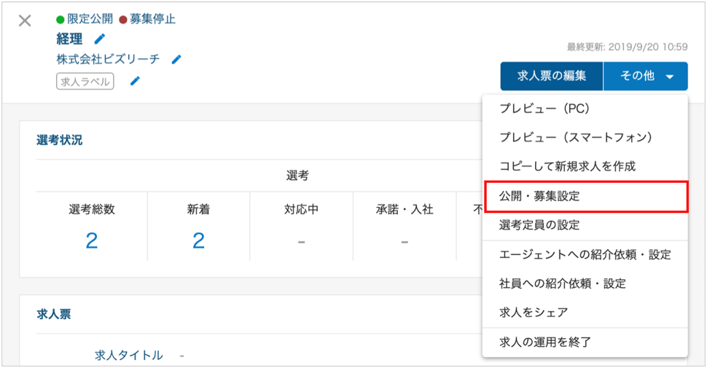Click the 求人ラベル tag box
Viewport: 707px width, 368px height.
pos(85,82)
